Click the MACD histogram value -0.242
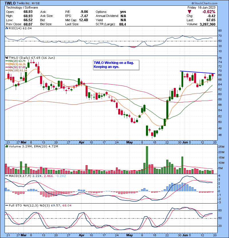Viewport: 229px width, 238px height. click(60, 176)
